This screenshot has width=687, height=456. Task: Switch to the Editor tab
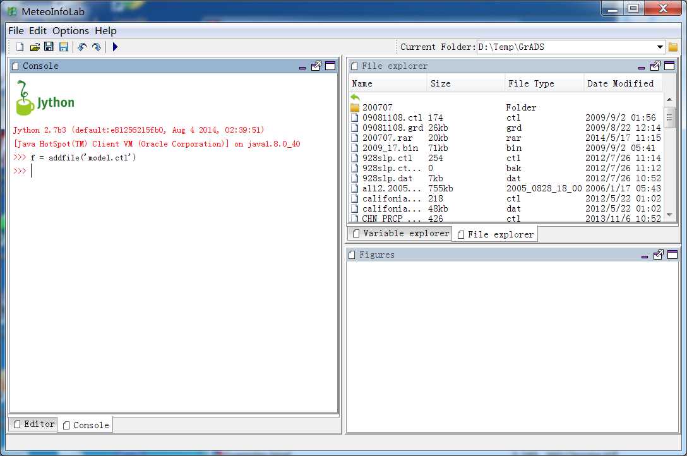33,424
